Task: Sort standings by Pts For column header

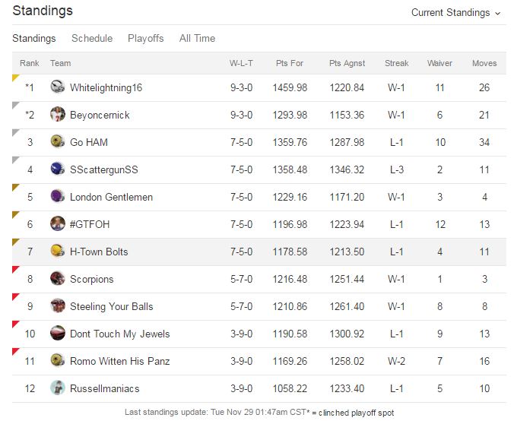Action: tap(290, 63)
